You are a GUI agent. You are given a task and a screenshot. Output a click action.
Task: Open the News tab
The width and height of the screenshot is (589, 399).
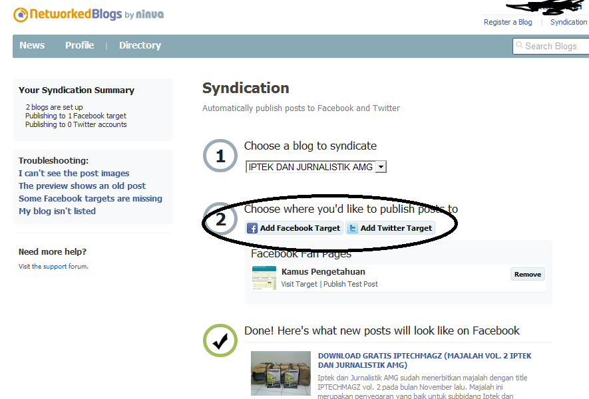[x=32, y=45]
